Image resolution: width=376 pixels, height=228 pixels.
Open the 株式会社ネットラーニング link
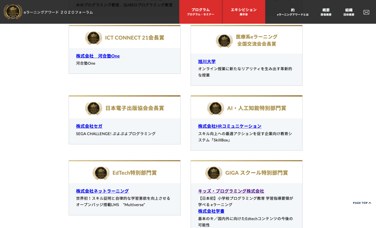[x=102, y=191]
